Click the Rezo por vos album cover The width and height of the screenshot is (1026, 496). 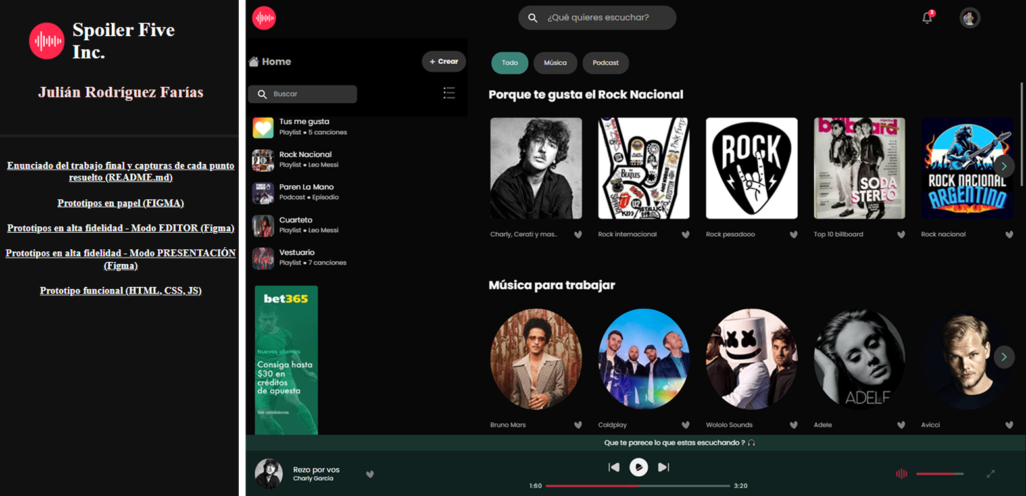pyautogui.click(x=268, y=474)
